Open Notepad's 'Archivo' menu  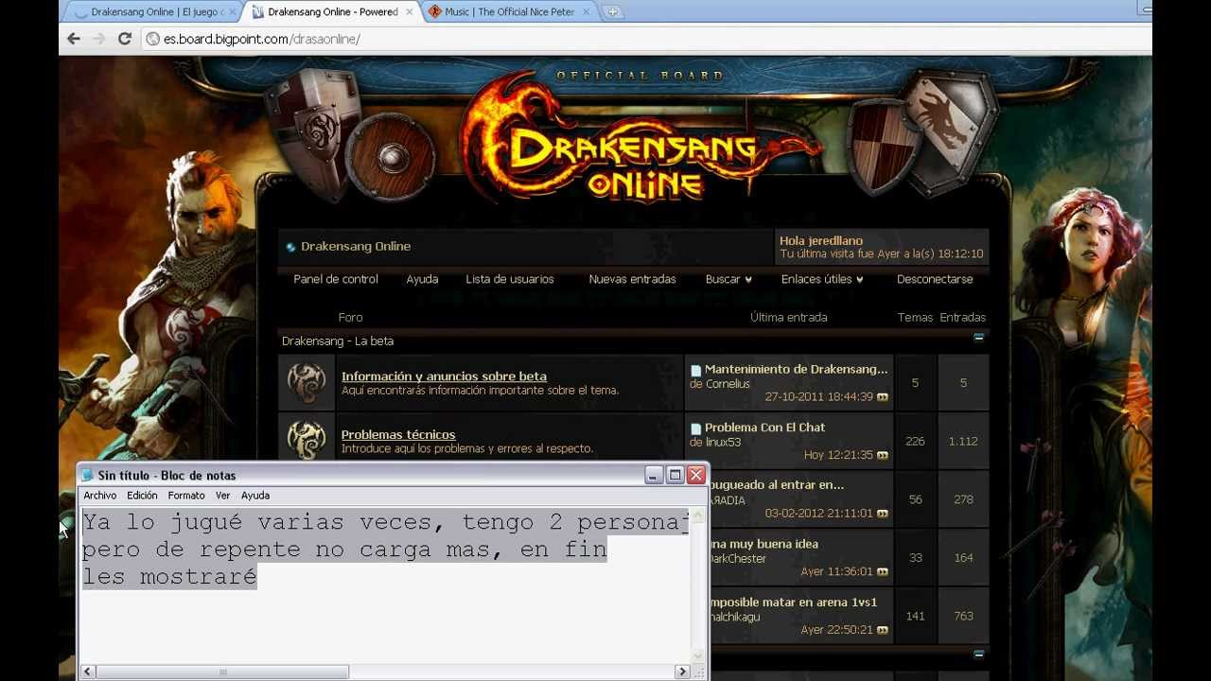pyautogui.click(x=100, y=496)
